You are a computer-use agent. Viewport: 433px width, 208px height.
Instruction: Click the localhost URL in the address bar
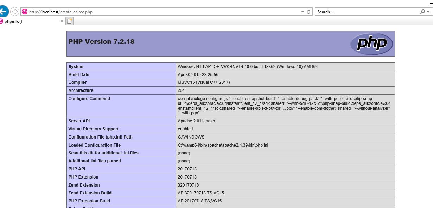(61, 12)
